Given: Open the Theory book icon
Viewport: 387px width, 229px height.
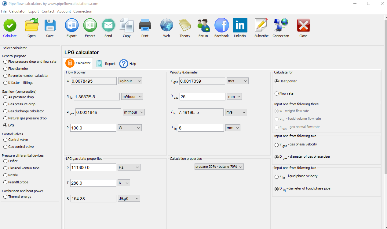Looking at the screenshot, I should pyautogui.click(x=184, y=25).
